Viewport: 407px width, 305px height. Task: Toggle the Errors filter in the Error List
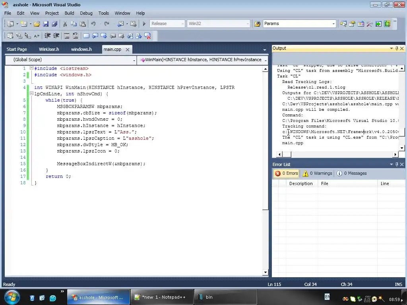[x=287, y=173]
